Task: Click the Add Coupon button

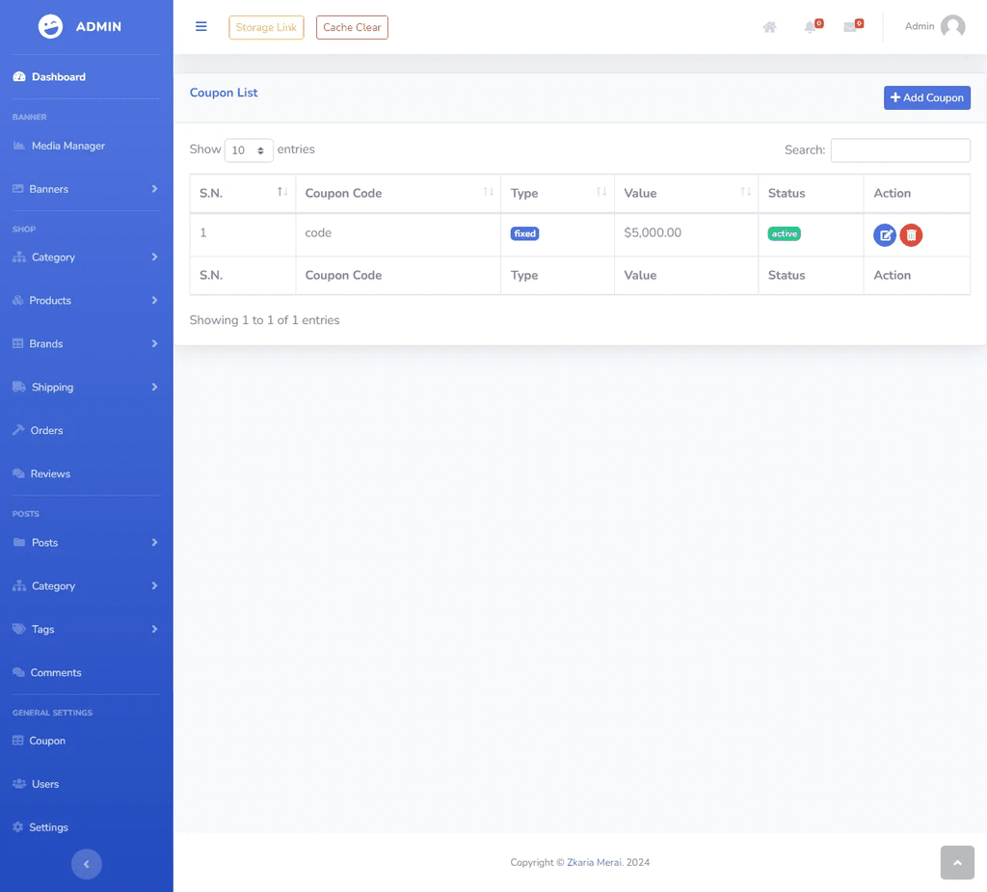Action: 926,97
